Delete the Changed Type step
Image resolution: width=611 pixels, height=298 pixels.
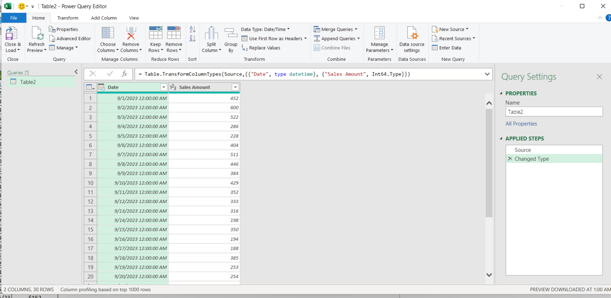pos(510,159)
